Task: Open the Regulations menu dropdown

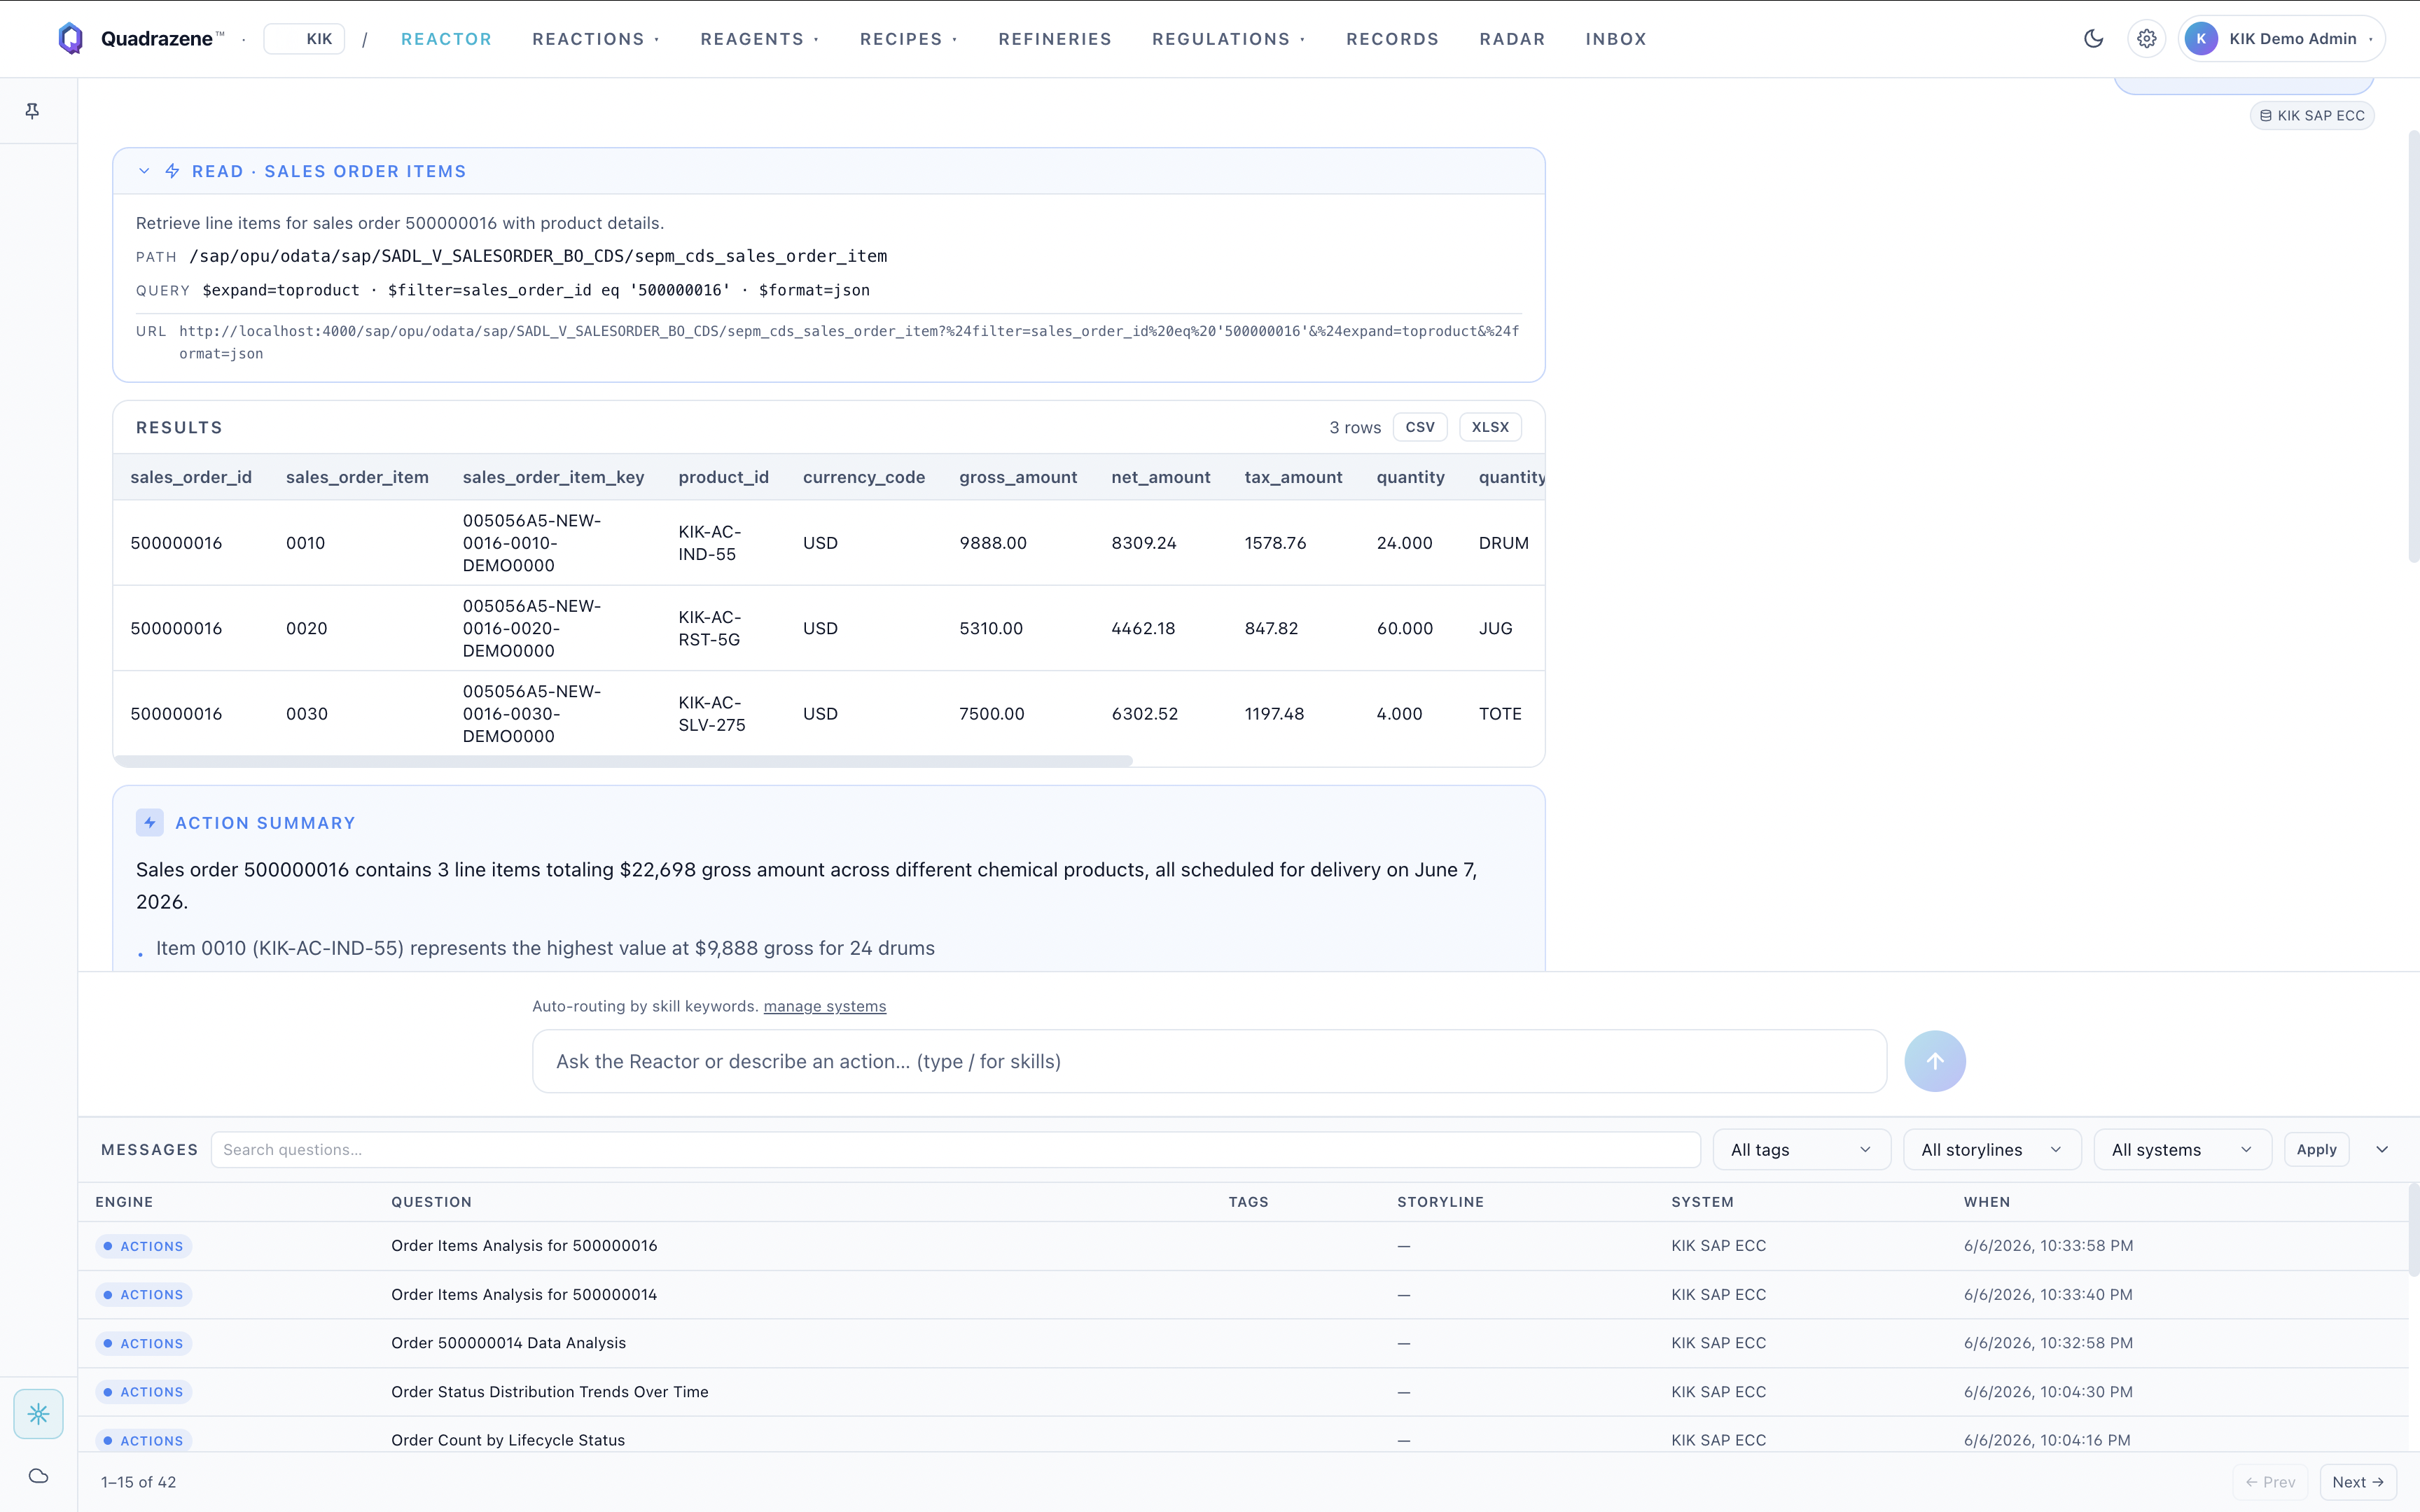Action: 1228,39
